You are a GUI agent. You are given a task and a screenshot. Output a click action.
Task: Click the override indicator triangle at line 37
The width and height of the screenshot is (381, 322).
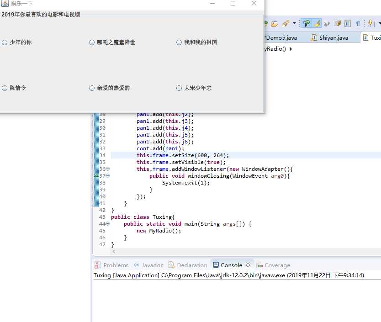96,175
